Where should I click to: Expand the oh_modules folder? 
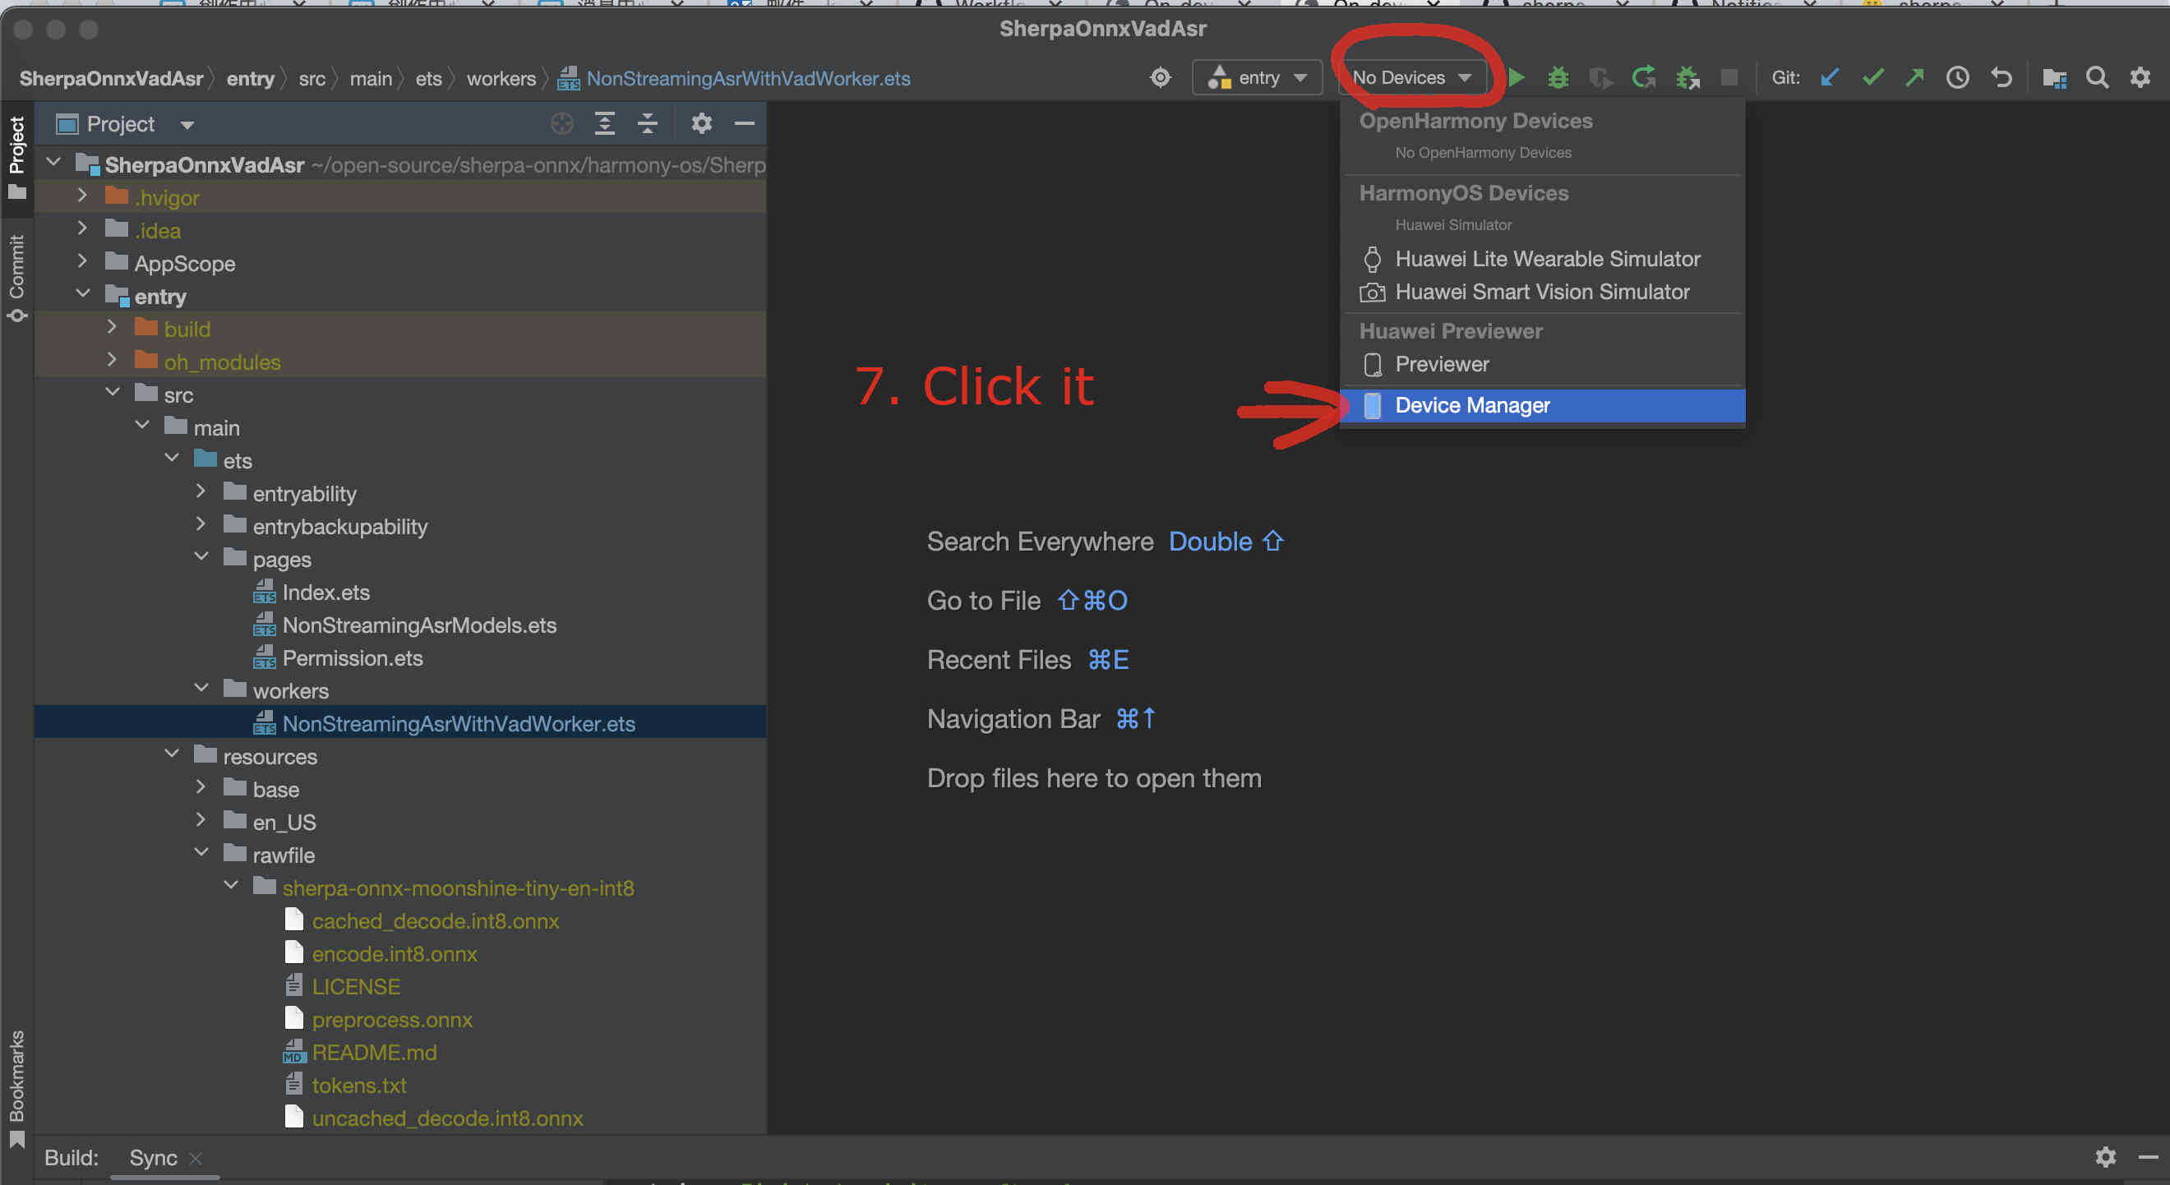112,359
